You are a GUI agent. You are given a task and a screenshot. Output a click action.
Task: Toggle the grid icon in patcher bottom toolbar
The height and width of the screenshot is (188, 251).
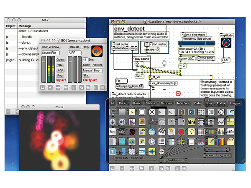pos(177,168)
